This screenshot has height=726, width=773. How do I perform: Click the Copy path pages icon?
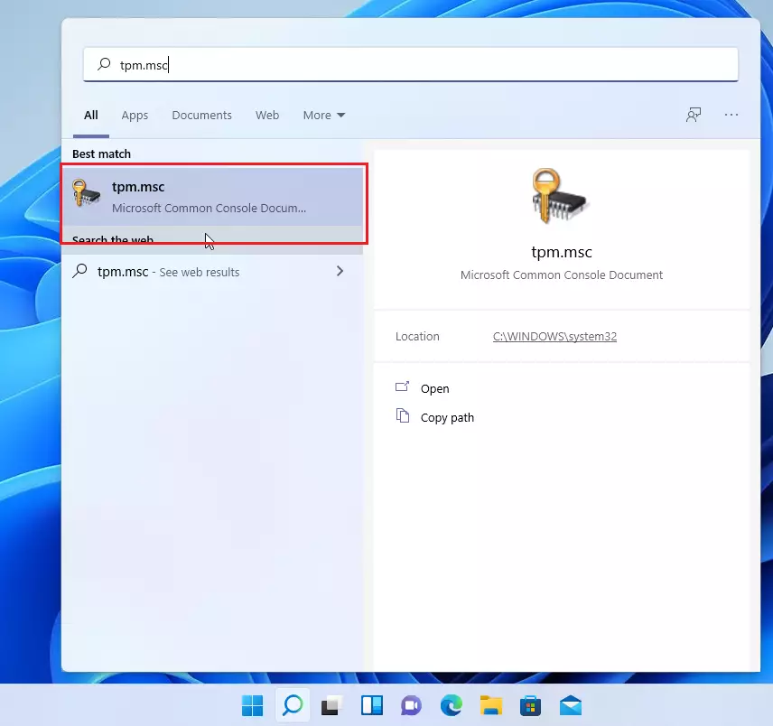[x=402, y=416]
